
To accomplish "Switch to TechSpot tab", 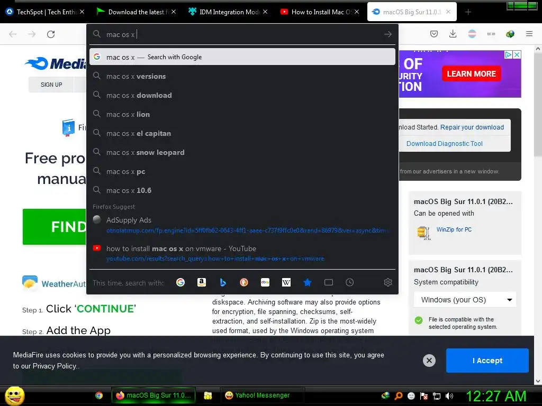I will point(44,12).
